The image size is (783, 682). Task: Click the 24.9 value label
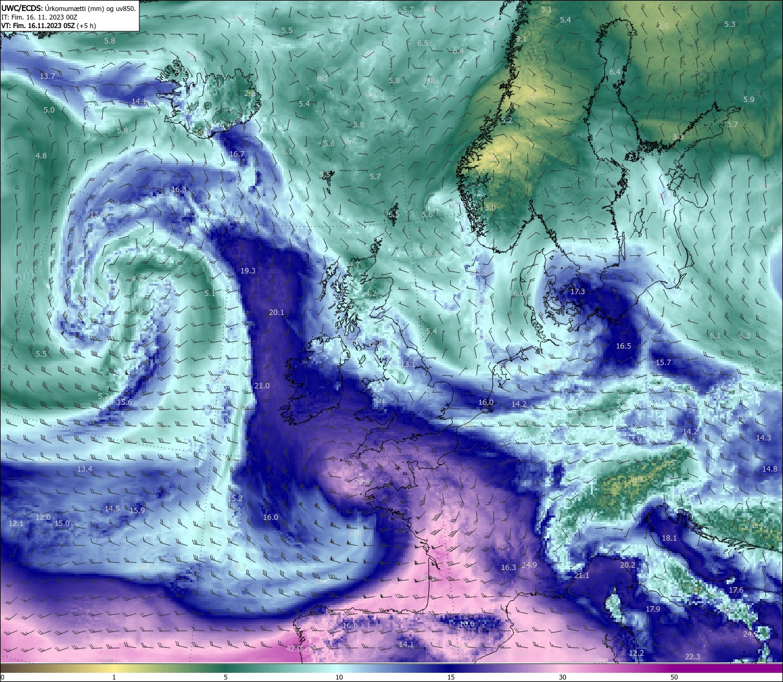coord(529,565)
